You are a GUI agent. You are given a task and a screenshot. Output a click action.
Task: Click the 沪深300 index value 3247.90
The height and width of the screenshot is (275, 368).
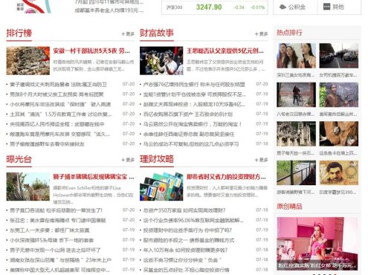click(x=209, y=7)
